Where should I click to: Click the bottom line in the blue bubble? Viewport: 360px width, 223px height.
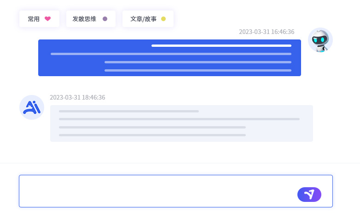click(x=198, y=70)
